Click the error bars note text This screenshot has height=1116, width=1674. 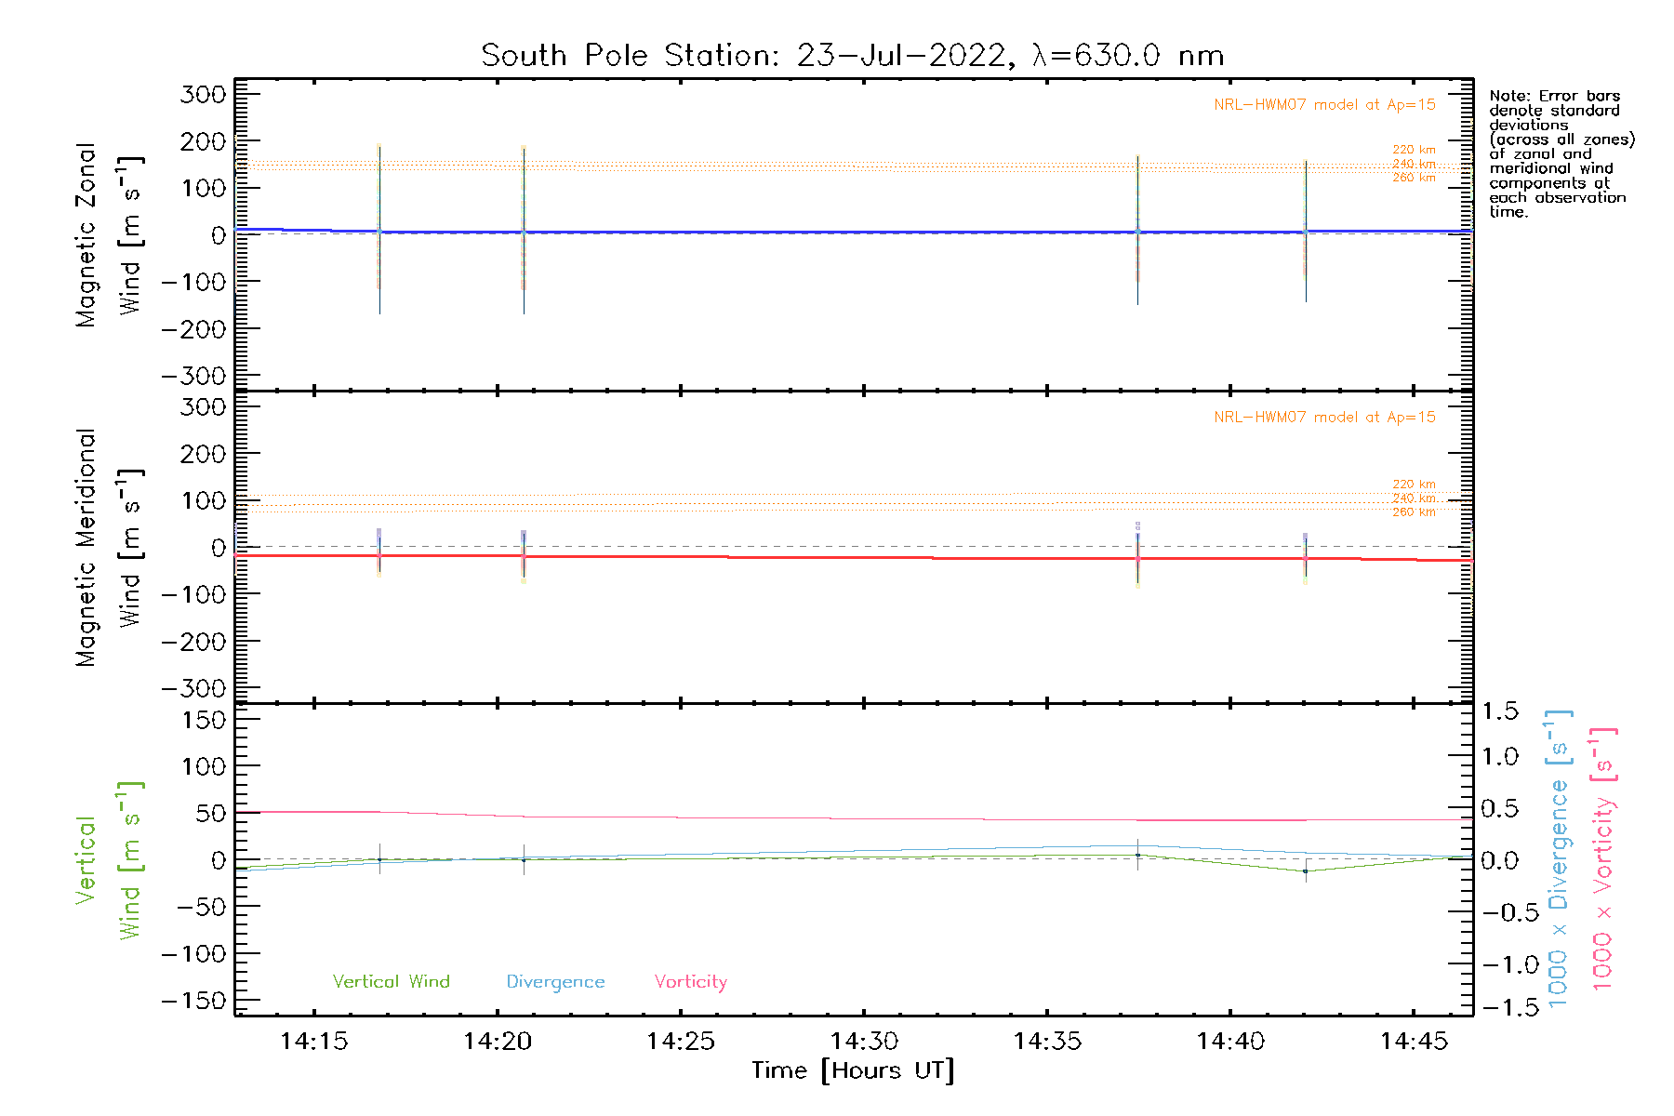pyautogui.click(x=1561, y=153)
